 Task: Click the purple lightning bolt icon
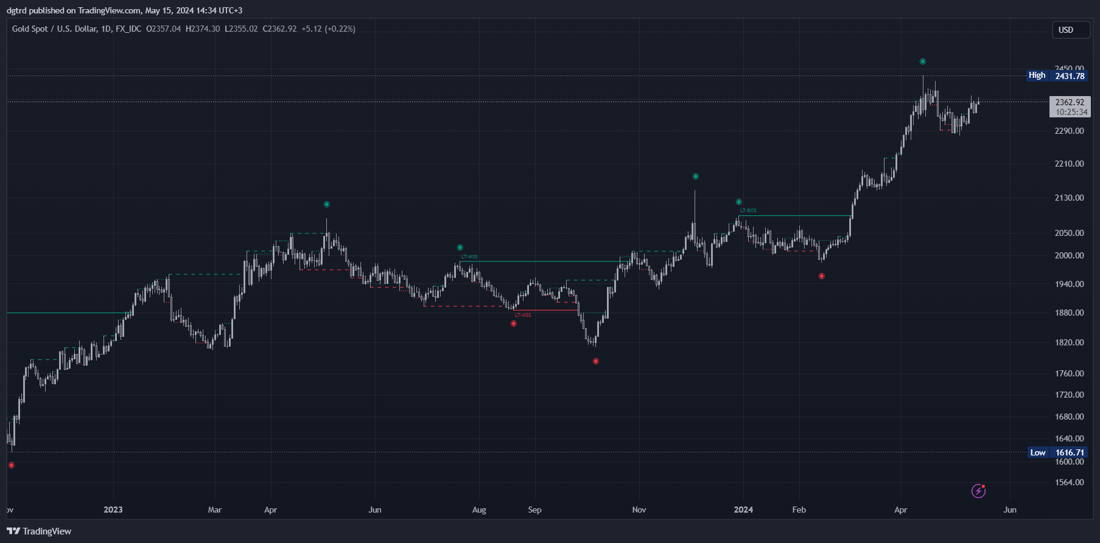(x=978, y=491)
